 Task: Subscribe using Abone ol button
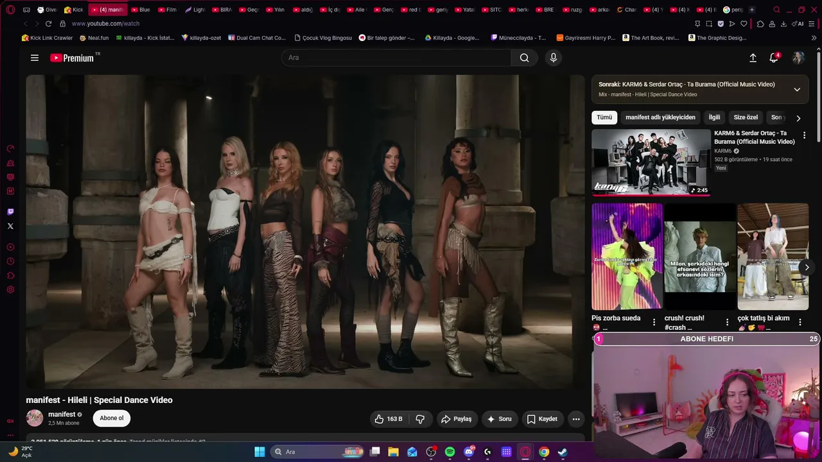coord(112,418)
